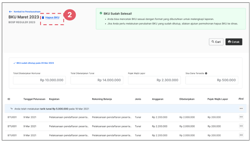Click the Dibelanjakan column header
Viewport: 251px width, 142px height.
pos(187,99)
